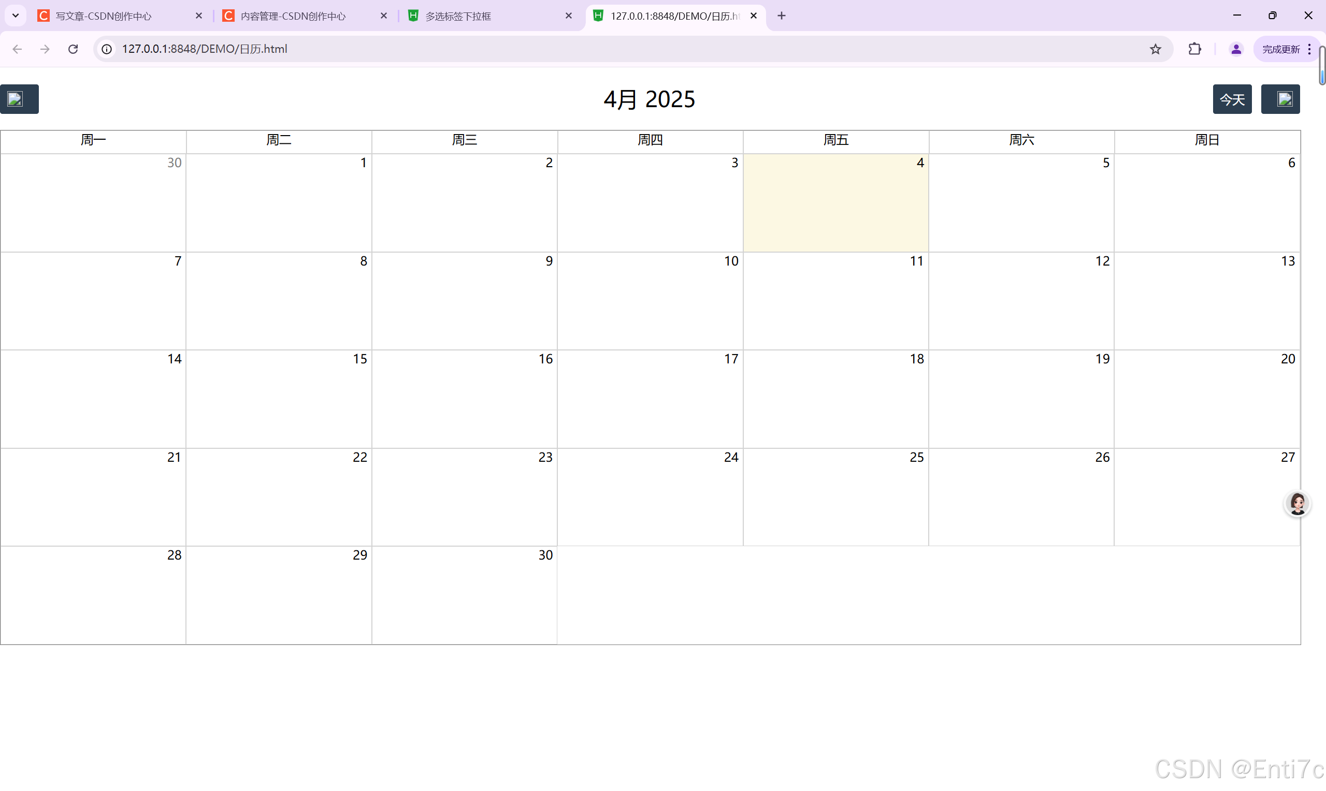Open a new browser tab
The height and width of the screenshot is (791, 1326).
(781, 16)
